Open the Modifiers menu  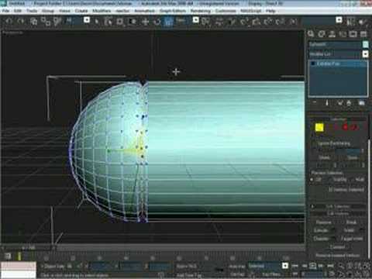(102, 11)
